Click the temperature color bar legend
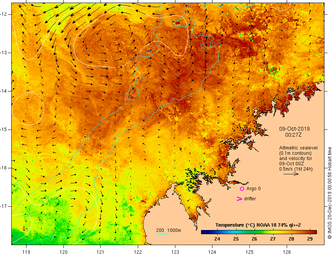Screen dimensions: 332x256 259,232
